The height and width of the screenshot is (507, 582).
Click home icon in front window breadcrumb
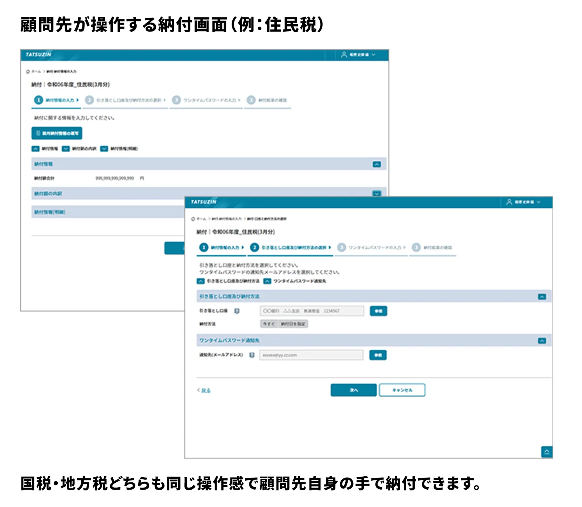pos(193,219)
